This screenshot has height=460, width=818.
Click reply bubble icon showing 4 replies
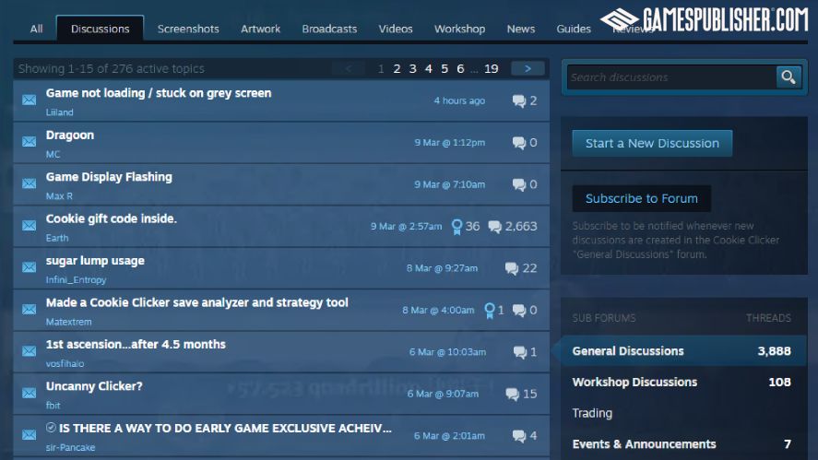[519, 436]
